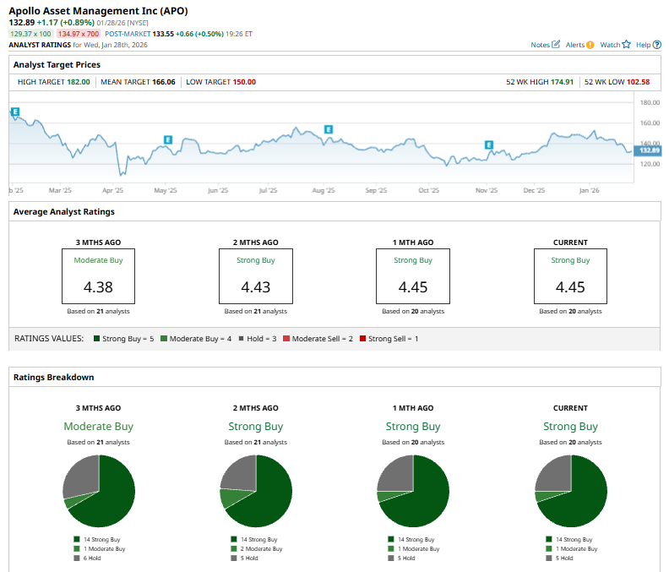Screen dimensions: 669x572
Task: Click the 129.37 x 100 bid price box
Action: click(30, 33)
